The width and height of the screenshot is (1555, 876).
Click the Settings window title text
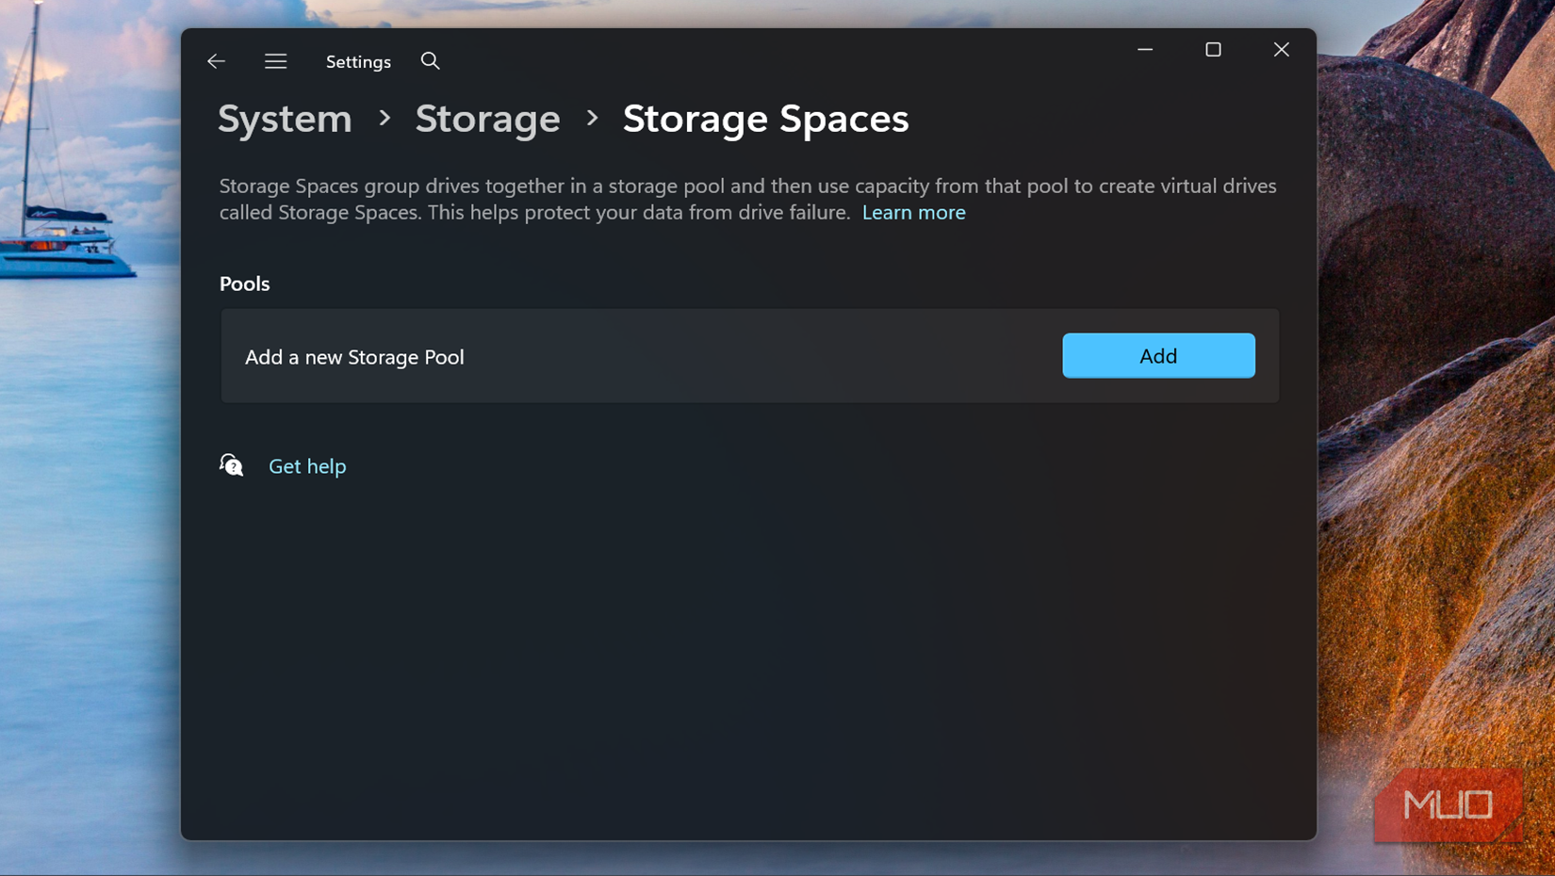[358, 62]
